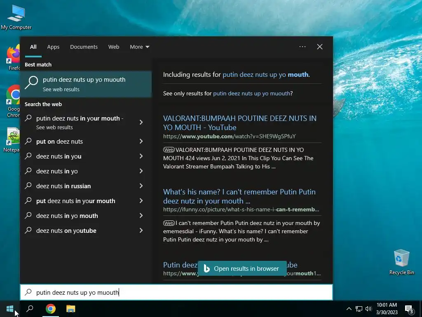Open Google Chrome from the taskbar
This screenshot has height=317, width=422.
51,309
